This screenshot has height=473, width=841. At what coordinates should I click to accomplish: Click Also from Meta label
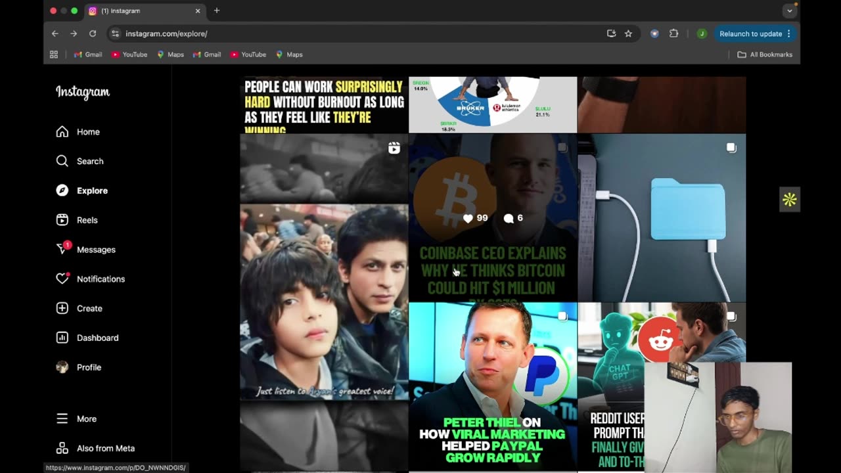pyautogui.click(x=106, y=448)
